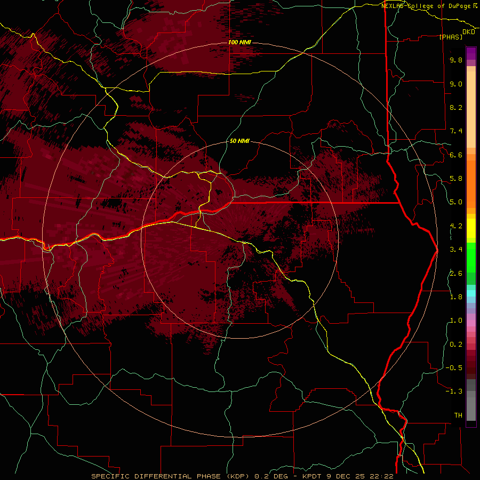Click the yellow segment of the color bar

(x=471, y=228)
